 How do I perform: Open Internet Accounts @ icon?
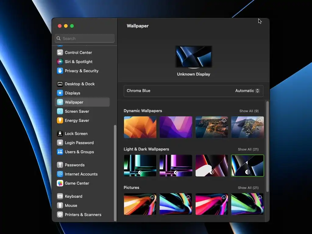60,174
